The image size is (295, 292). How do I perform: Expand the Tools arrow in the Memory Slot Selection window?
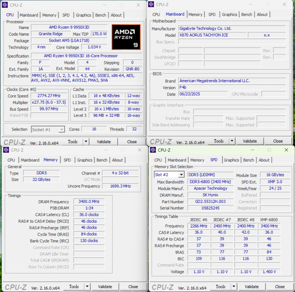(x=234, y=287)
